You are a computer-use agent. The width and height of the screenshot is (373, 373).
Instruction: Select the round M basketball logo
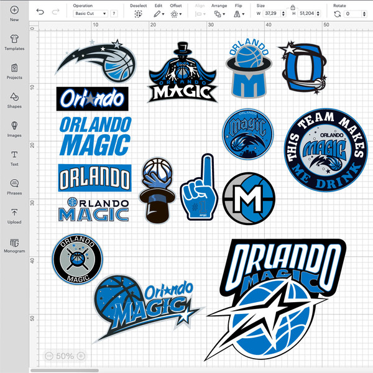249,199
